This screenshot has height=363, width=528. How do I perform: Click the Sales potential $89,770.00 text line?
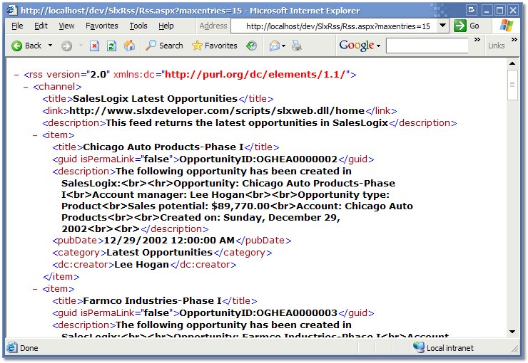coord(198,206)
